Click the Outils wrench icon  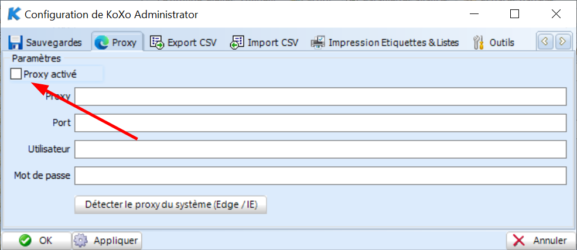479,42
